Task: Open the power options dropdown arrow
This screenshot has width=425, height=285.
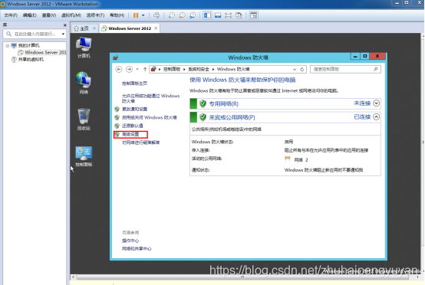Action: pos(143,15)
